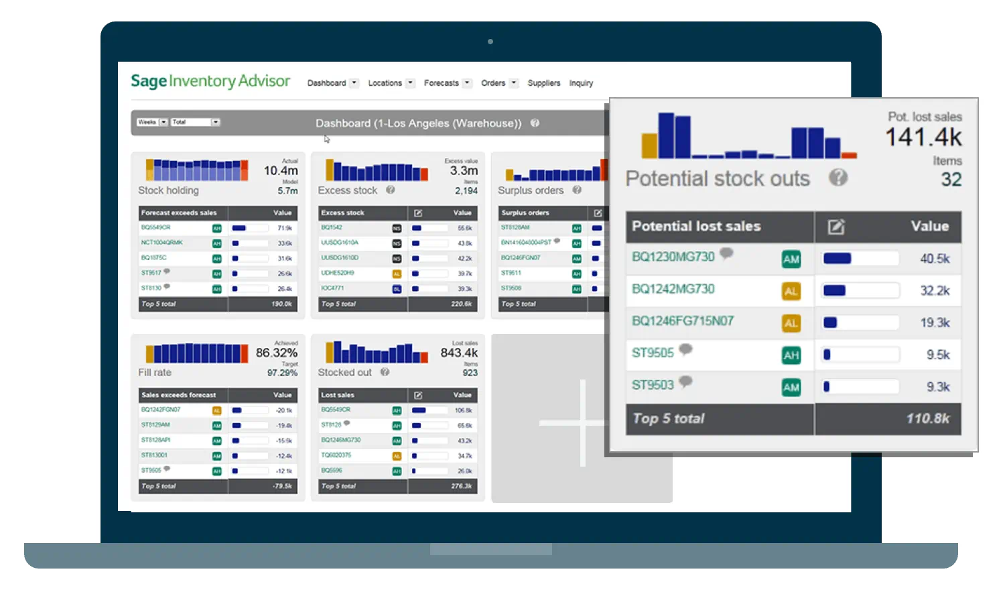Click comment bubble beside ST8130
The image size is (1005, 590).
tap(167, 286)
